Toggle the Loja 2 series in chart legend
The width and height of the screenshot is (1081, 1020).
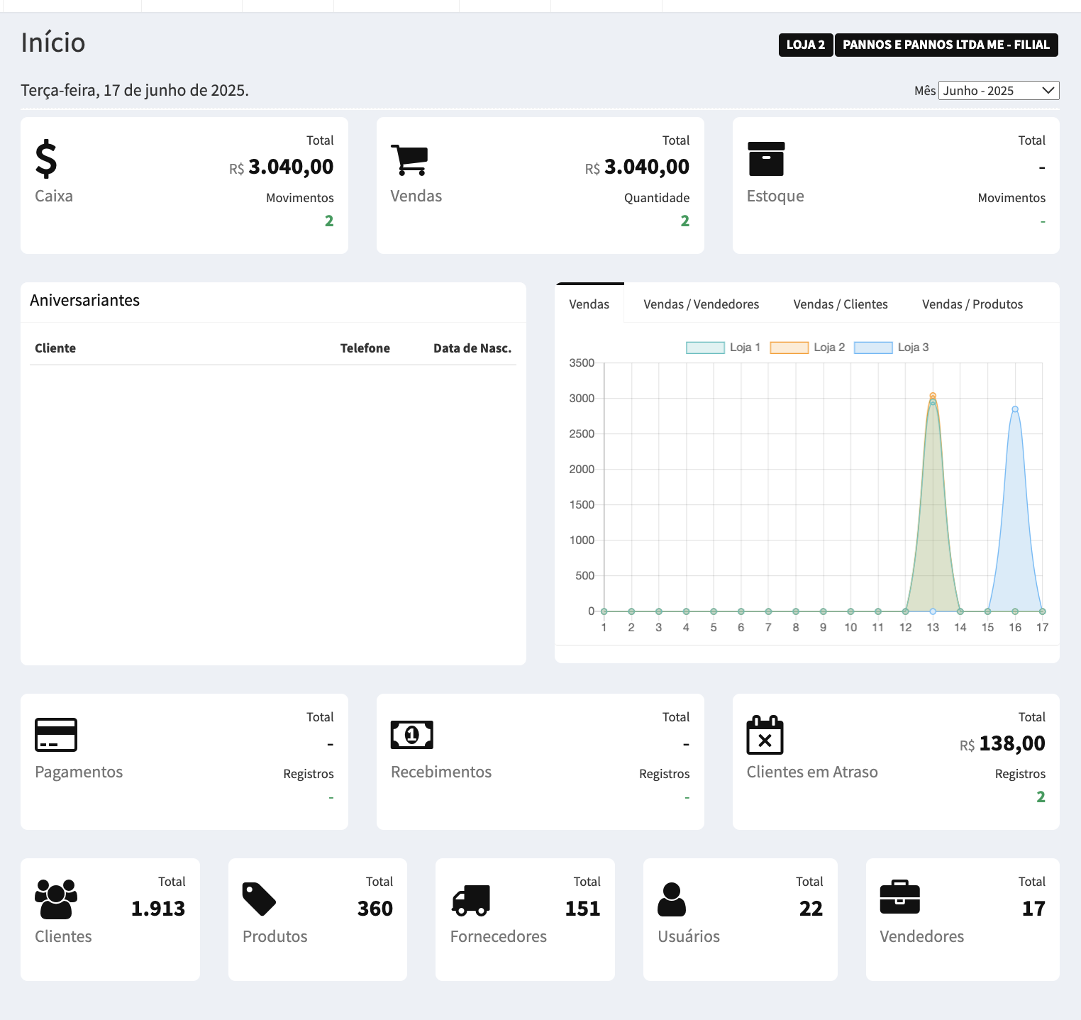807,348
